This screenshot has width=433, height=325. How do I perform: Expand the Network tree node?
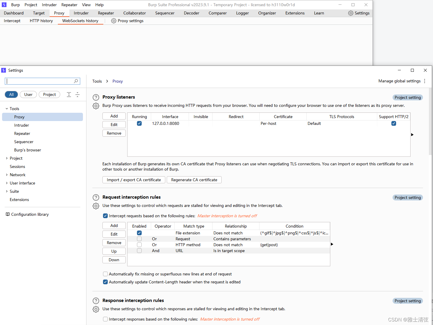7,175
